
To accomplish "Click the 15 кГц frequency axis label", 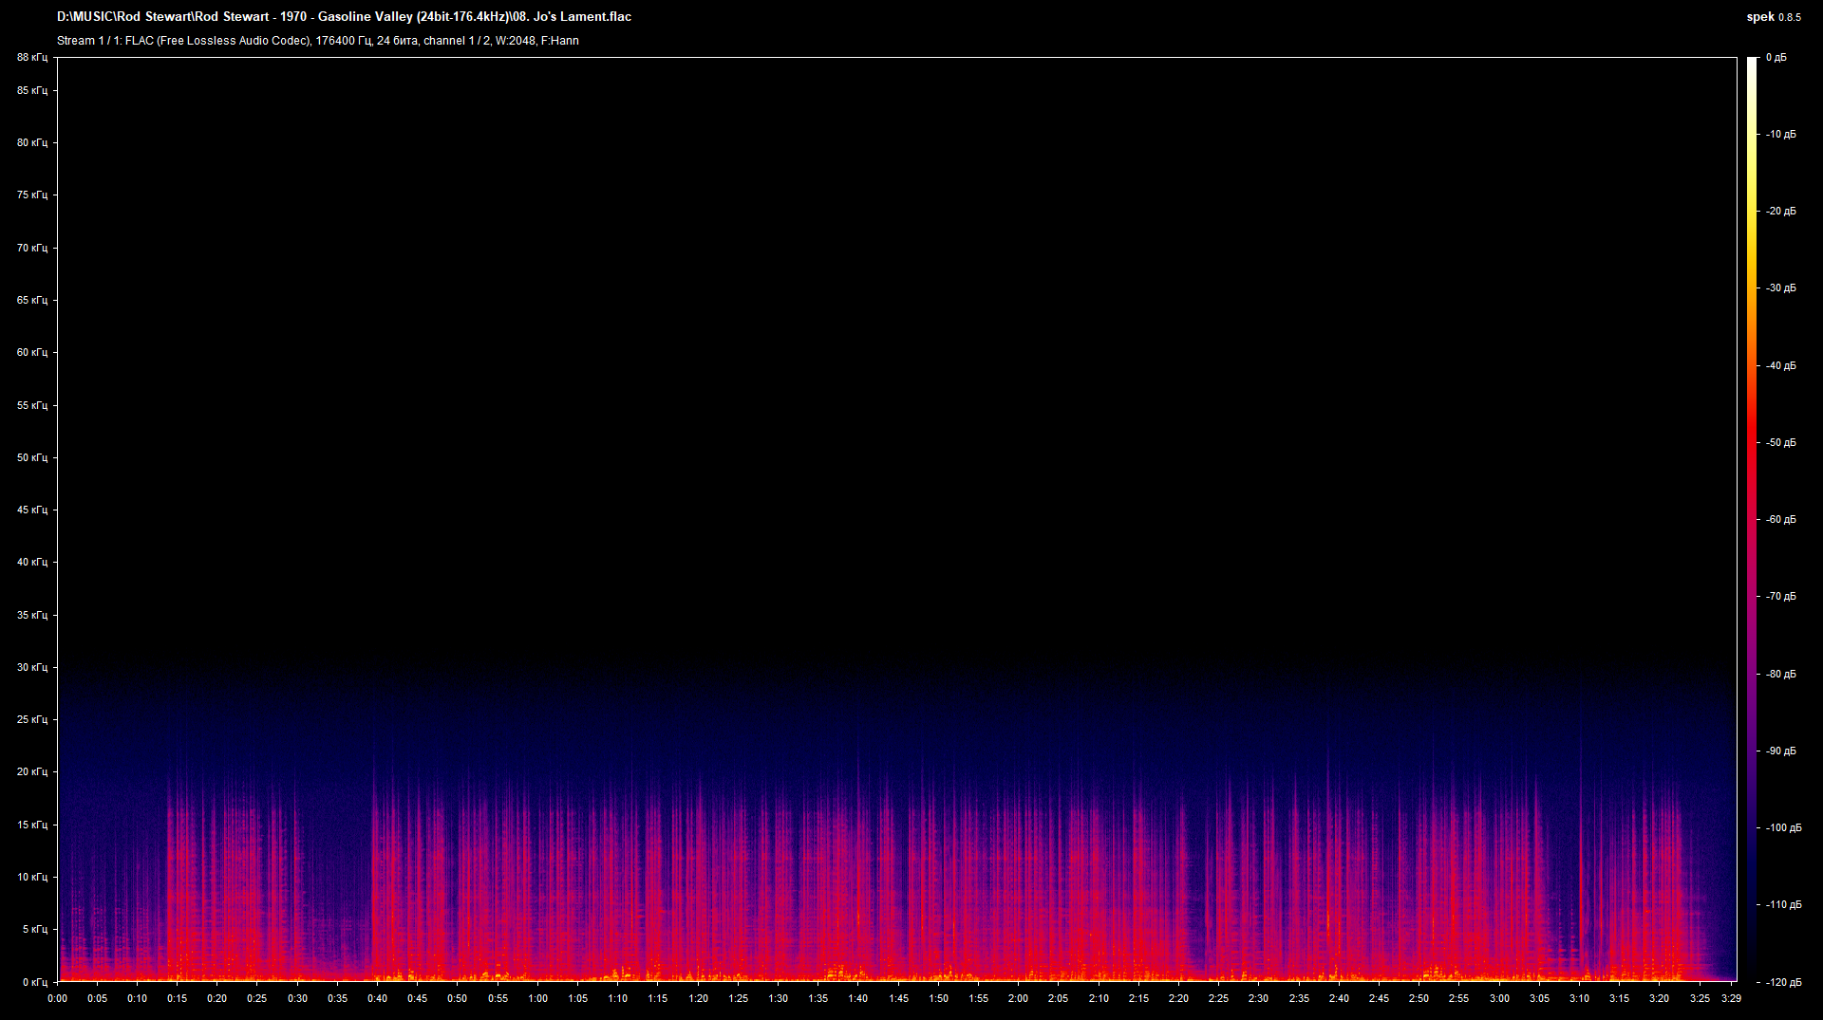I will (x=31, y=825).
